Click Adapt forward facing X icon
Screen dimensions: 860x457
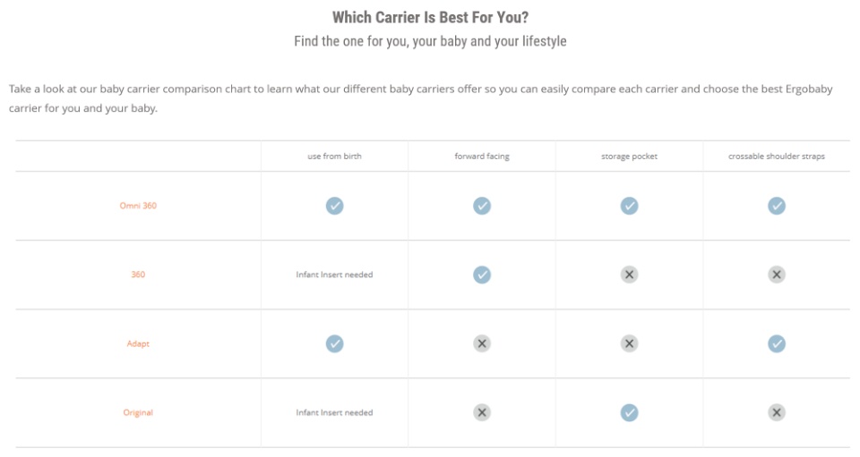pos(482,343)
